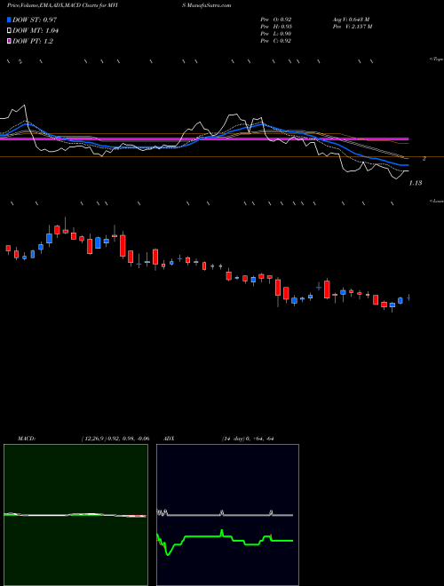Screen dimensions: 444x586
Task: Click the latest blue candlestick at chart end
Action: tap(408, 297)
